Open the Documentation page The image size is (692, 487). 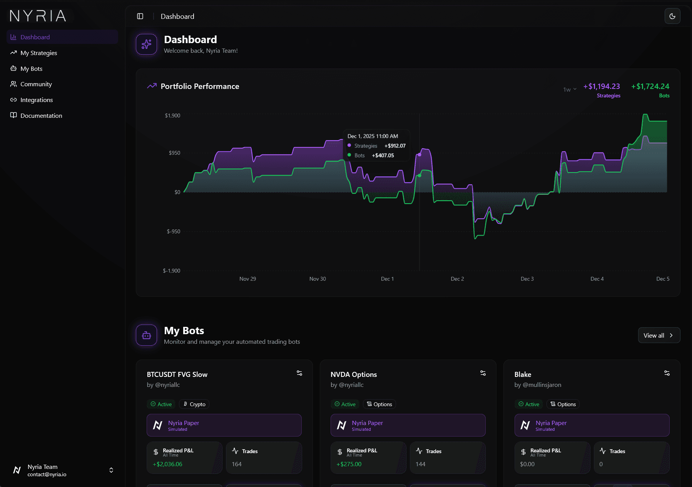tap(41, 115)
